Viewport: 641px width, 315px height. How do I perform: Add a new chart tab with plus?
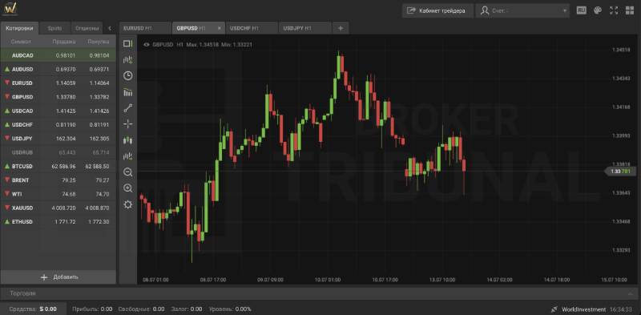point(341,28)
